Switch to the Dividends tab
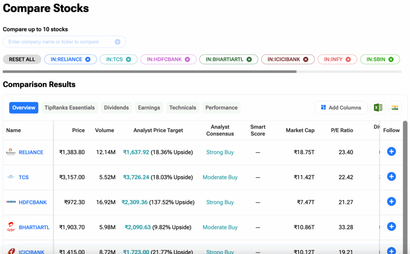This screenshot has width=410, height=254. [x=116, y=107]
